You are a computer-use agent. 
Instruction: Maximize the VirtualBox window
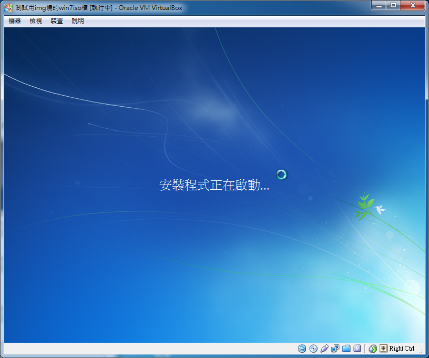coord(393,5)
